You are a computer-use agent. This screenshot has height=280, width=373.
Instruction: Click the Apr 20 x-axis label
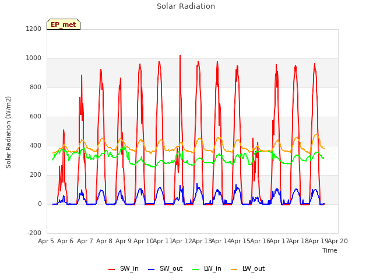[x=337, y=241]
